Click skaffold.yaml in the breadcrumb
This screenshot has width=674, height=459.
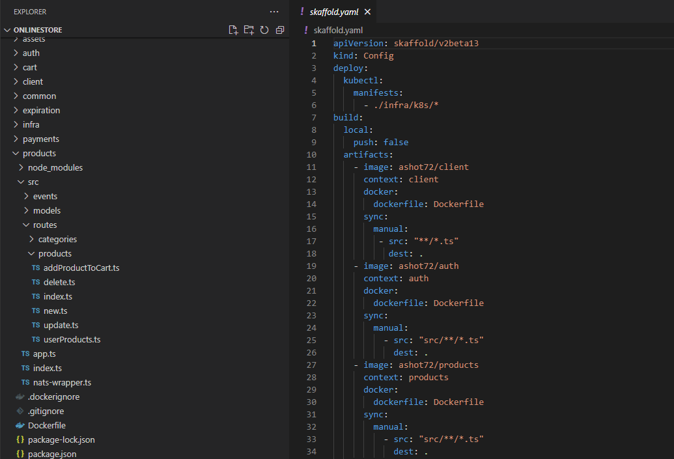tap(338, 30)
